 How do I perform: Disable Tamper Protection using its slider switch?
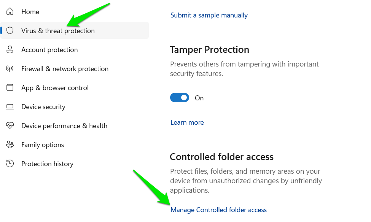(x=179, y=97)
